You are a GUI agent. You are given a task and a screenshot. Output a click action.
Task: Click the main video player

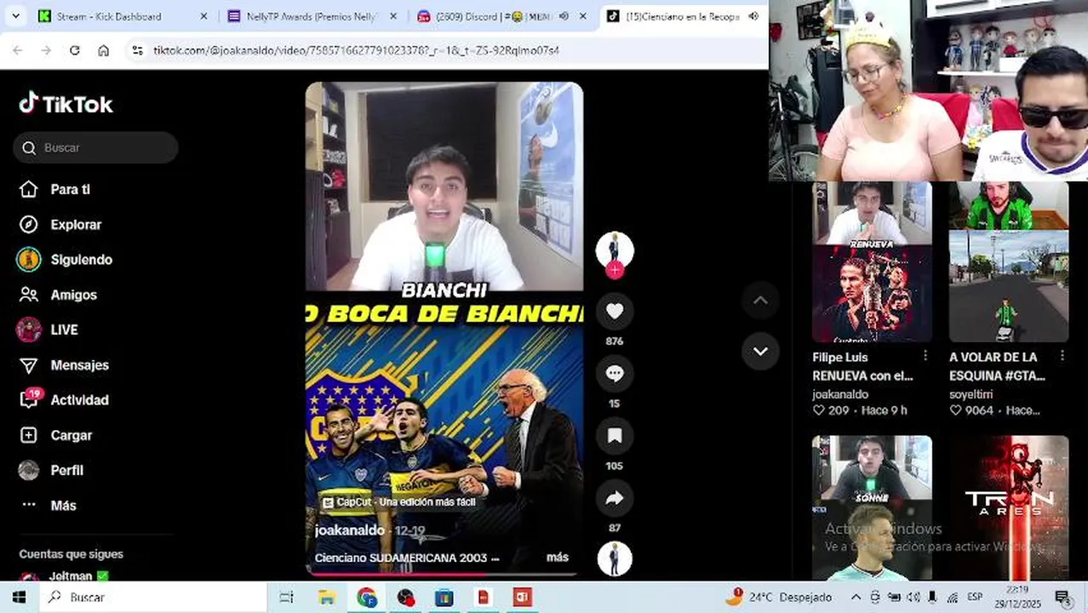pos(444,329)
